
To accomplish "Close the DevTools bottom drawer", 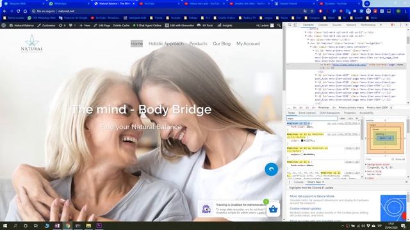I will [x=406, y=181].
